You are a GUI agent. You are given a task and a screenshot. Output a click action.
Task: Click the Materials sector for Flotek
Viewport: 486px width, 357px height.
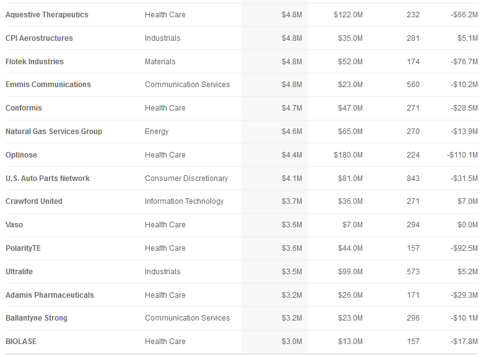pyautogui.click(x=160, y=62)
